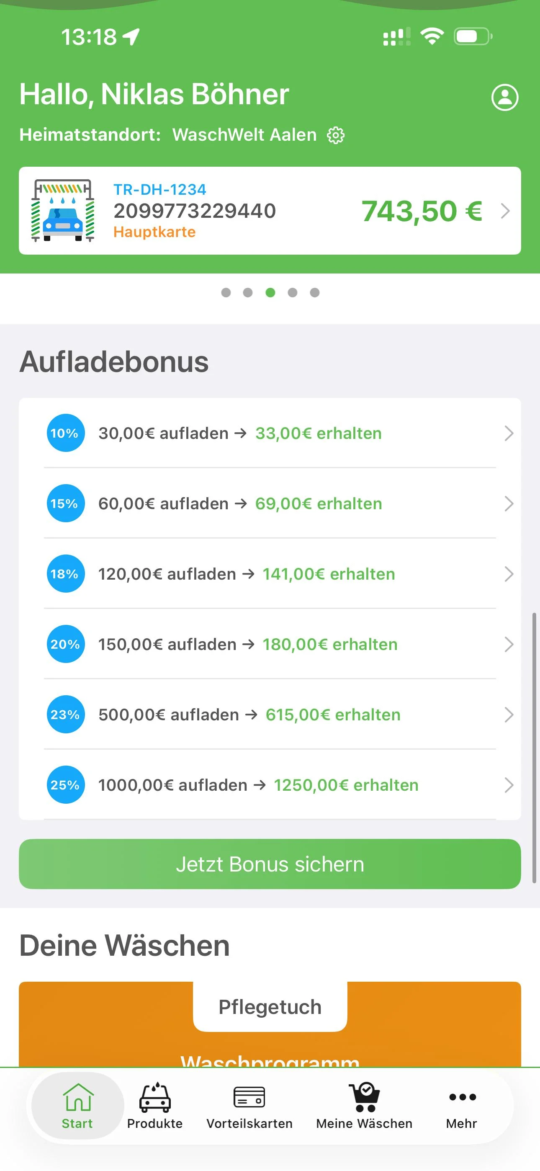Tap the Pflegetuch wash label
The width and height of the screenshot is (540, 1171).
tap(270, 1007)
